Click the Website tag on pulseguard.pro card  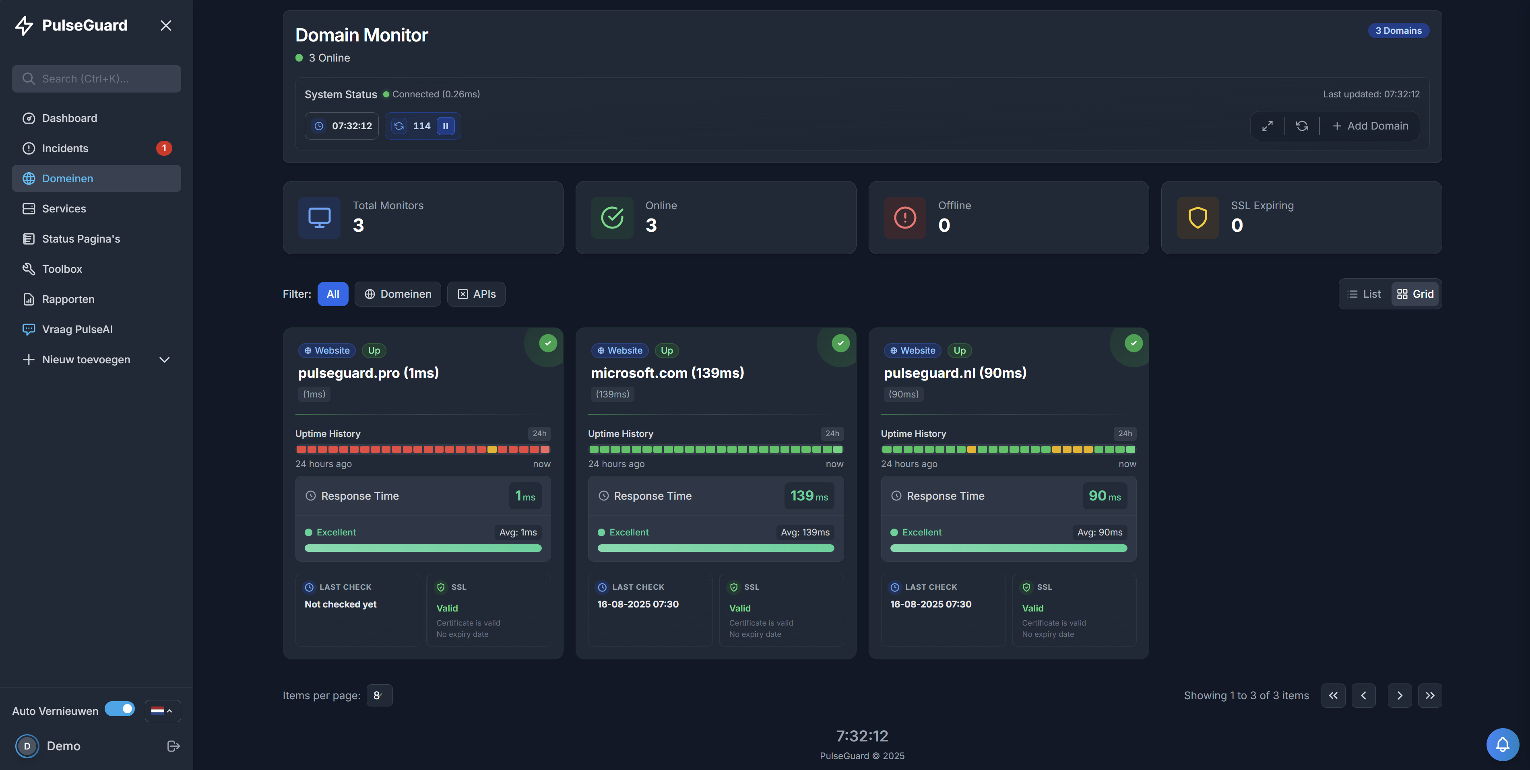pyautogui.click(x=327, y=350)
